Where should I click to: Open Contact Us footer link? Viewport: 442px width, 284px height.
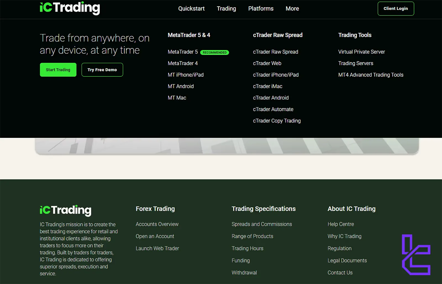[x=340, y=273]
